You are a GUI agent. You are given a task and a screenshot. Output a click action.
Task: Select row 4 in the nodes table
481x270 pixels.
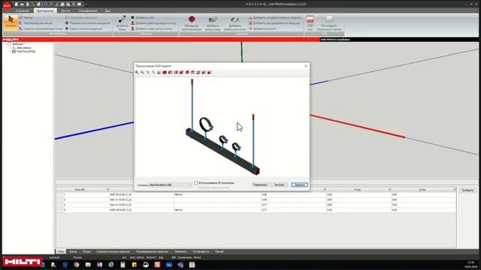tap(256, 210)
